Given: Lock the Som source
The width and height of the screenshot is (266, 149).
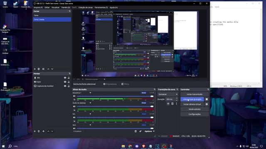Looking at the screenshot, I should (69, 82).
